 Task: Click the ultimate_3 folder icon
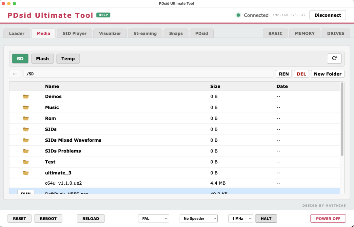[26, 173]
